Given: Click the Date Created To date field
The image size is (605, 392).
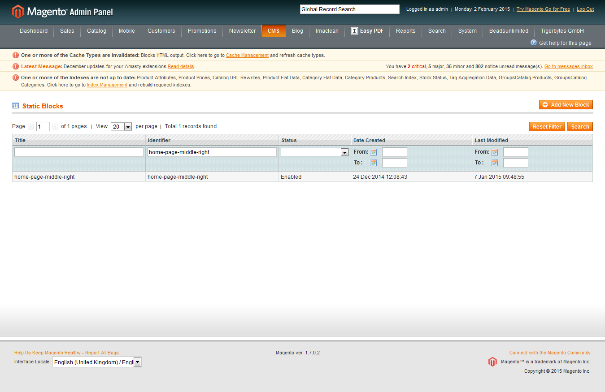Looking at the screenshot, I should click(x=395, y=163).
